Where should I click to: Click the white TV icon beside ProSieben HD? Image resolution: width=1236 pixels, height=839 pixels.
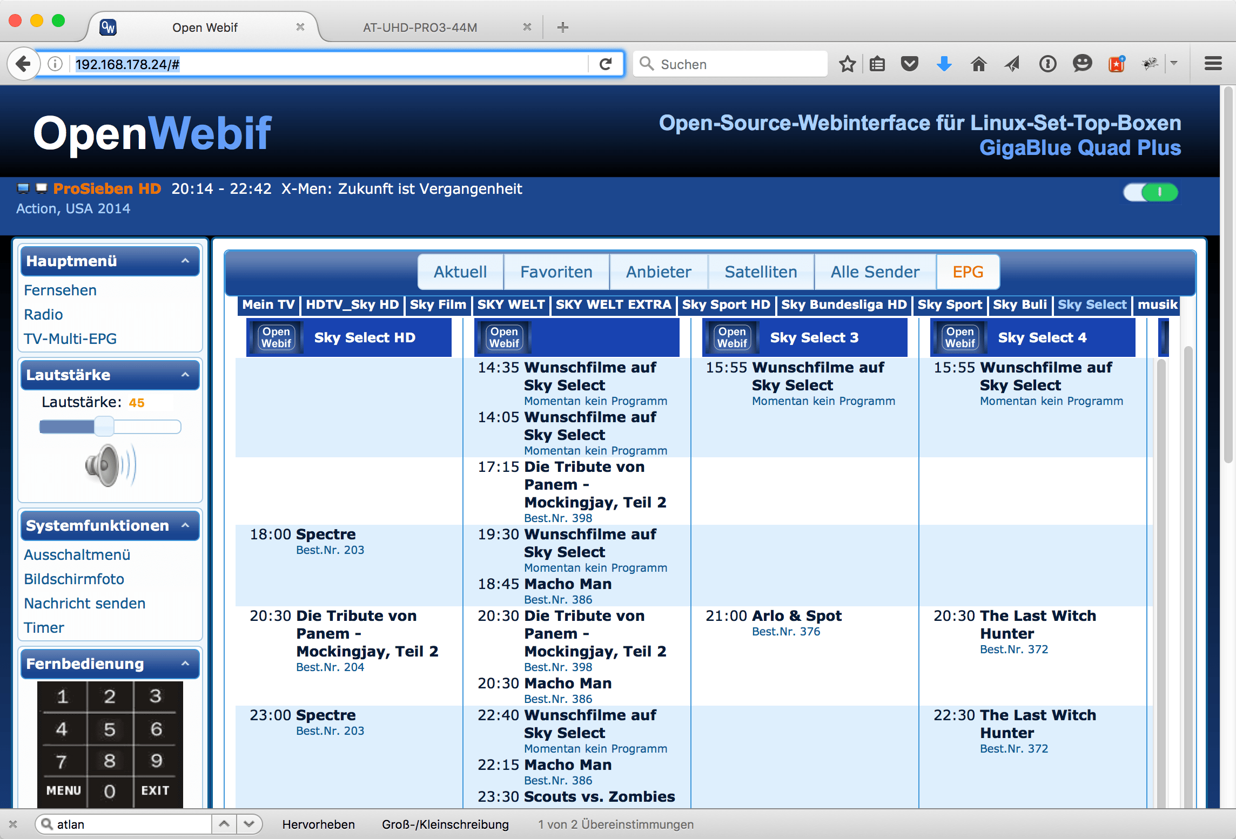click(42, 188)
